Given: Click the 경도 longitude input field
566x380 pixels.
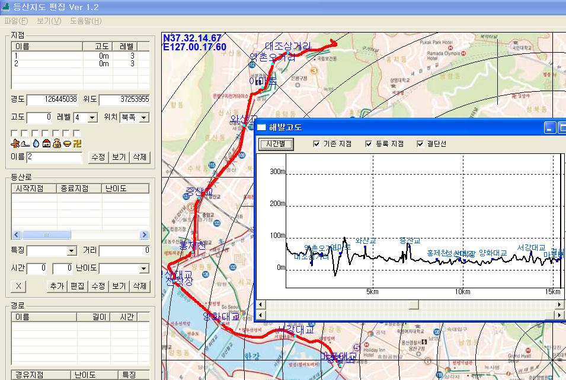Looking at the screenshot, I should click(52, 99).
